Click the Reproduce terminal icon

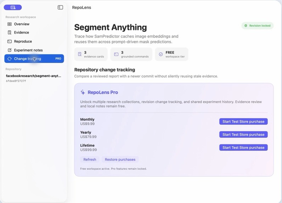(10, 41)
